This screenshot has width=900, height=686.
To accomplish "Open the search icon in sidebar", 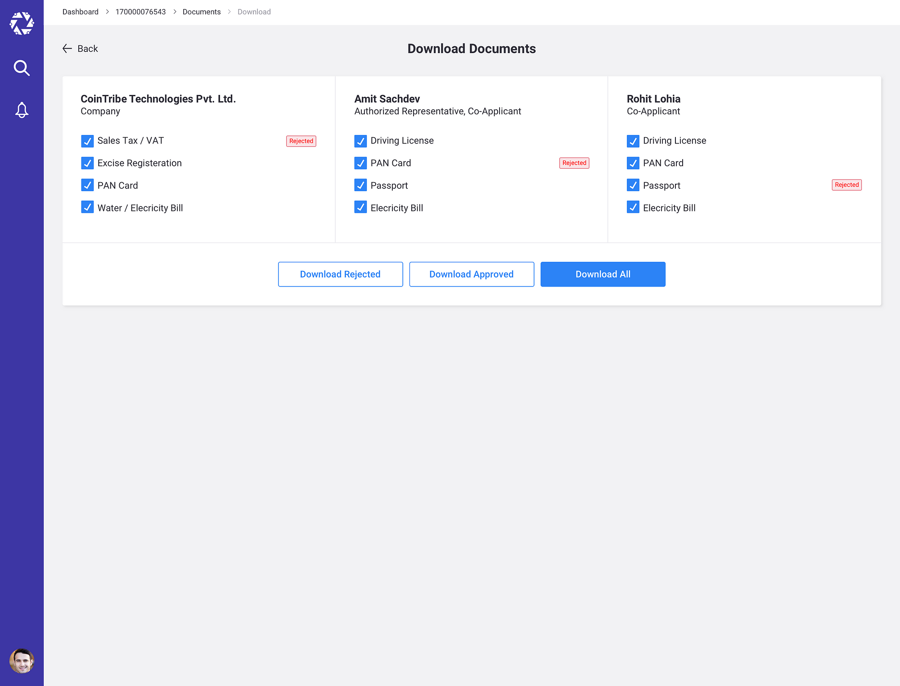I will (x=22, y=68).
